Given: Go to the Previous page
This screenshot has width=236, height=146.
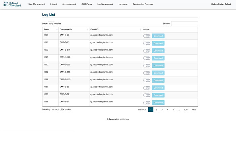Looking at the screenshot, I should (142, 109).
